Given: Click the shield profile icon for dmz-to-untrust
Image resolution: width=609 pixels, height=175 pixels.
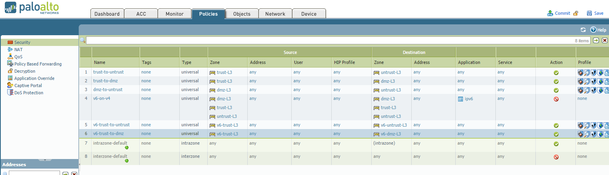Looking at the screenshot, I should 593,90.
